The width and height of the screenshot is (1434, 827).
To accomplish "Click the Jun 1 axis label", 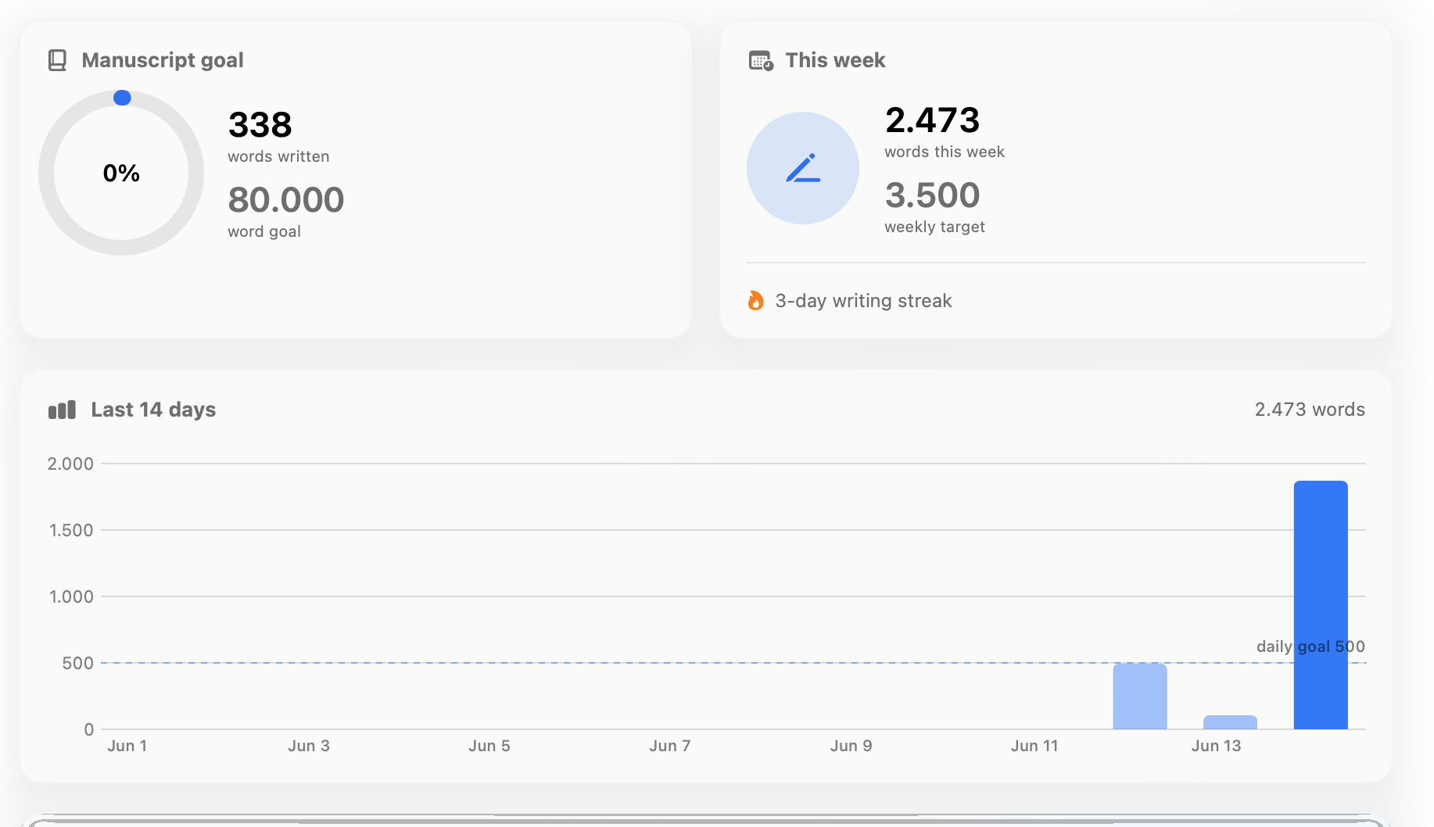I will pos(127,746).
